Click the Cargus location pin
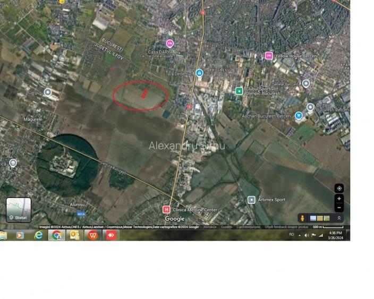Image resolution: width=374 pixels, height=299 pixels. tap(48, 92)
